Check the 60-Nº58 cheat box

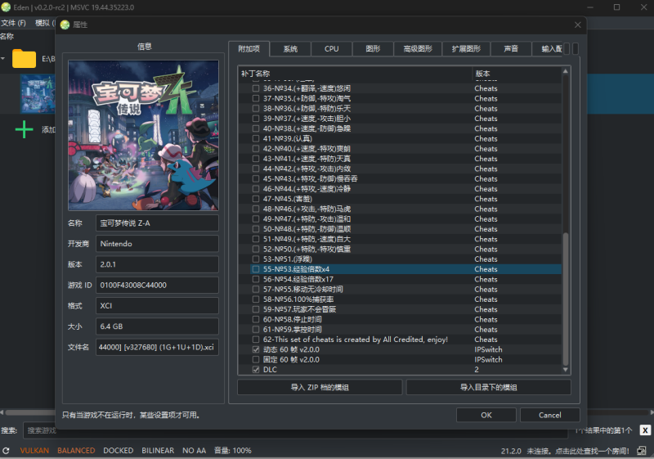[x=256, y=319]
